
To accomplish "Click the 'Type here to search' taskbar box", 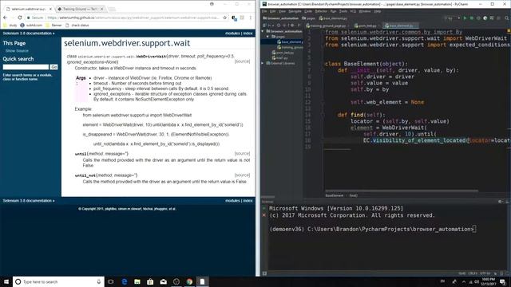I will (x=58, y=281).
